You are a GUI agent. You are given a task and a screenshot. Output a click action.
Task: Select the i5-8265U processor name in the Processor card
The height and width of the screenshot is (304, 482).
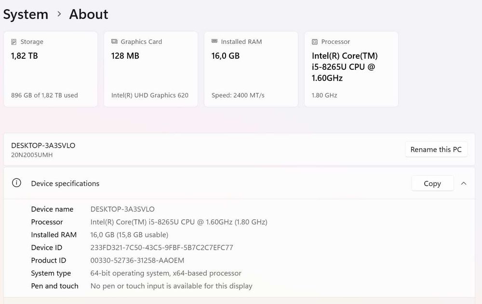pyautogui.click(x=343, y=67)
